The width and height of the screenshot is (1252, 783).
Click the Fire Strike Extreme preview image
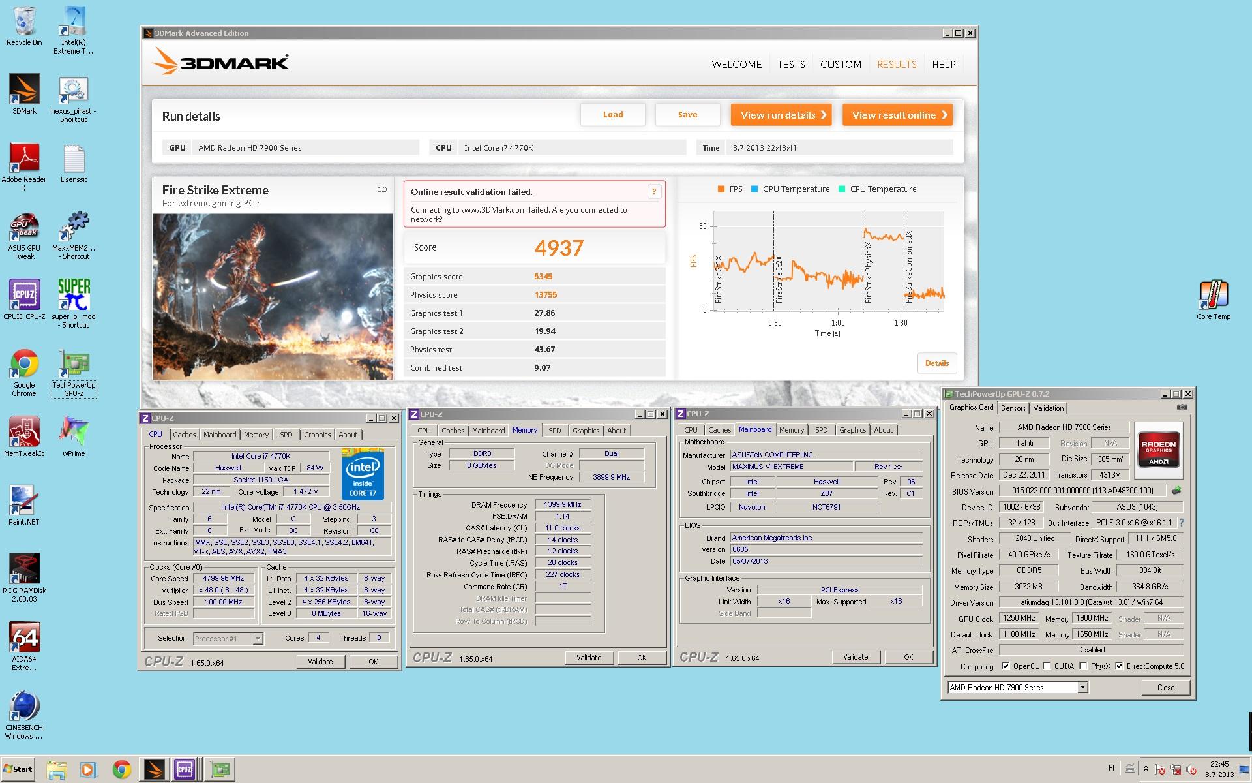273,297
